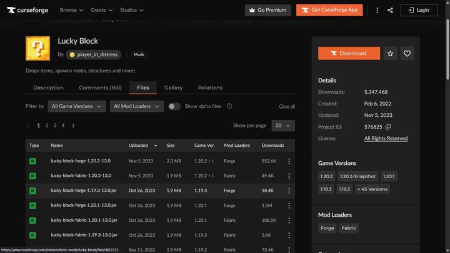Open the Gallery tab

[x=173, y=88]
